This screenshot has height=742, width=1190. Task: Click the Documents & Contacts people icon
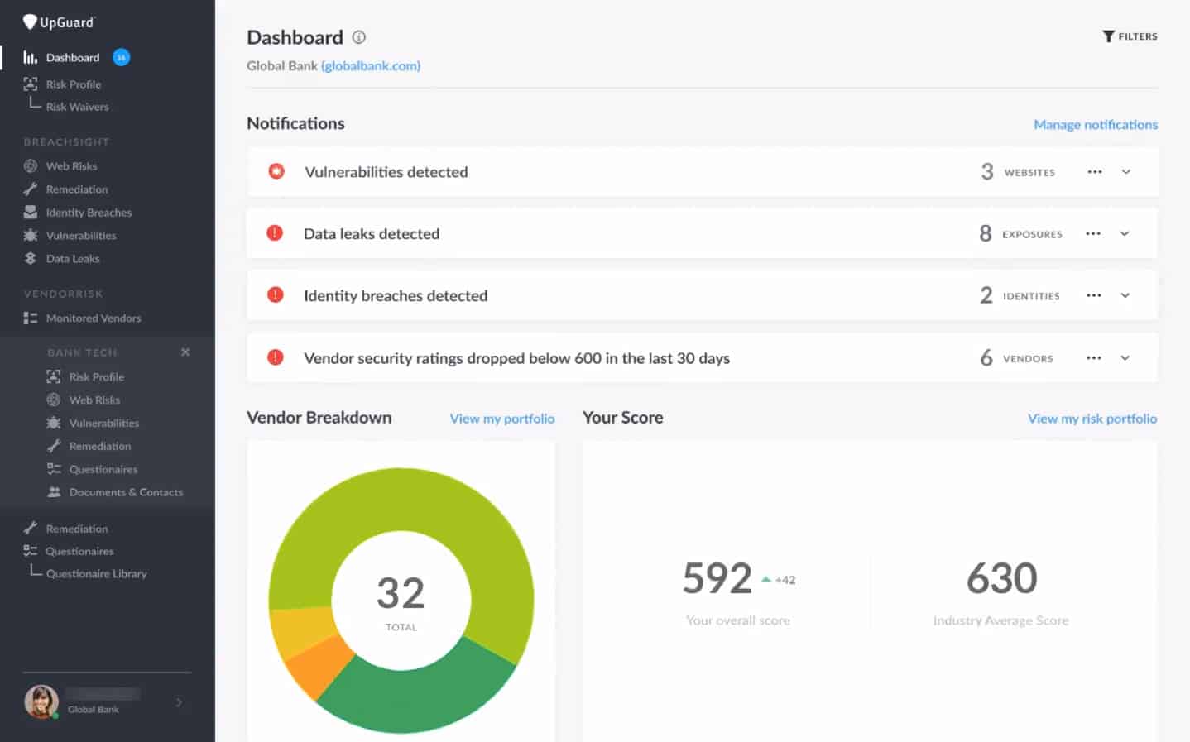[x=54, y=491]
